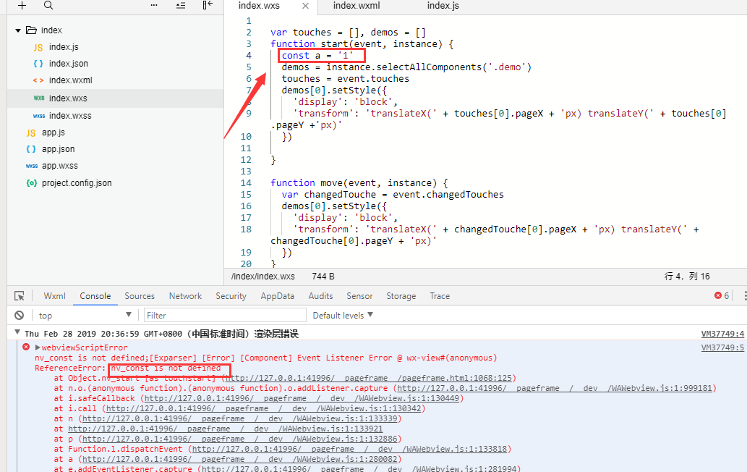This screenshot has height=472, width=747.
Task: Open the Audits devtools tab
Action: pos(320,296)
